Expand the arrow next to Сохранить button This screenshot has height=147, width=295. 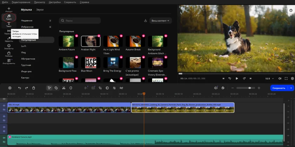[x=291, y=88]
